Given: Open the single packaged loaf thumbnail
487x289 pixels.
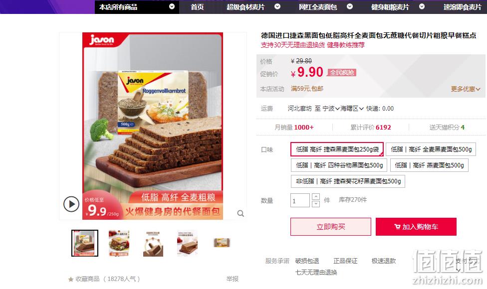Looking at the screenshot, I should point(222,243).
